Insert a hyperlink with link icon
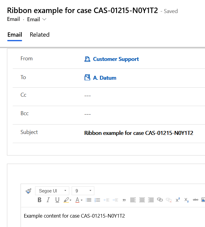 160,200
